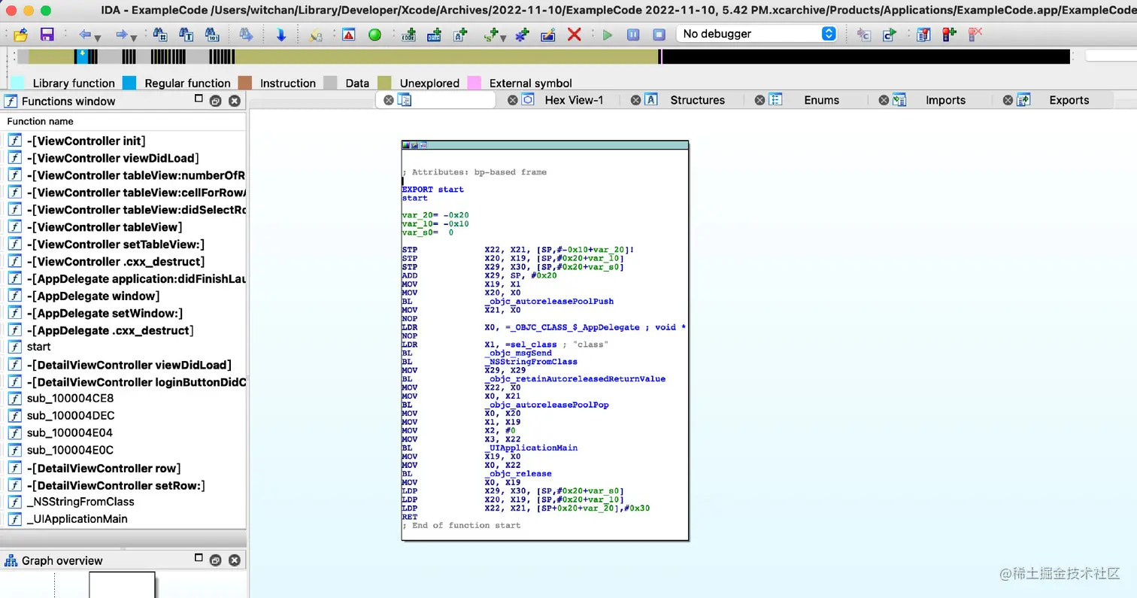Click the create string literal plus icon

pyautogui.click(x=459, y=35)
